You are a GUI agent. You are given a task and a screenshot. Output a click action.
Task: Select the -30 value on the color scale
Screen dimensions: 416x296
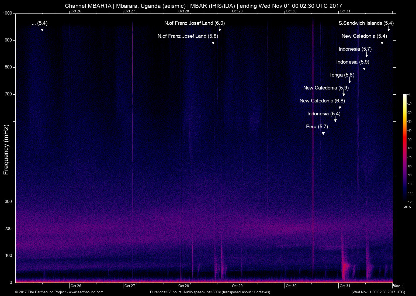pyautogui.click(x=409, y=122)
